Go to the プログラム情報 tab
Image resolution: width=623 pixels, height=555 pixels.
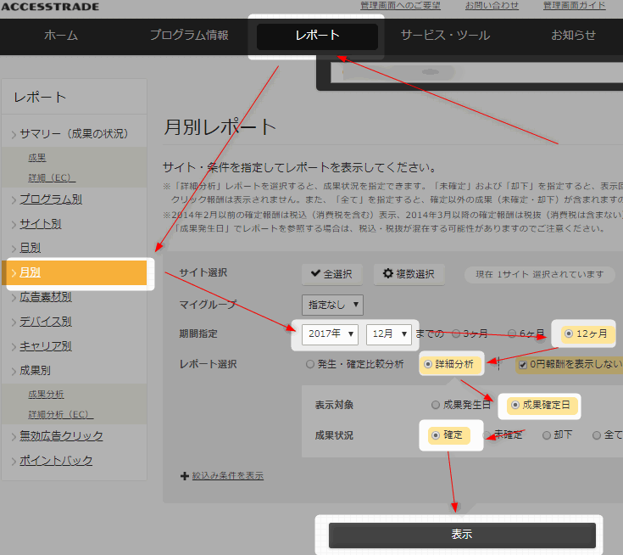(189, 36)
